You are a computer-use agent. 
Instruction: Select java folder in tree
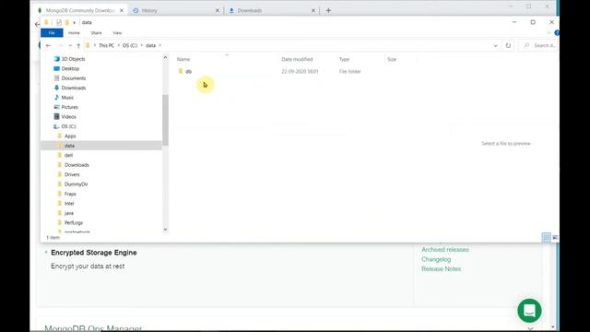tap(69, 213)
